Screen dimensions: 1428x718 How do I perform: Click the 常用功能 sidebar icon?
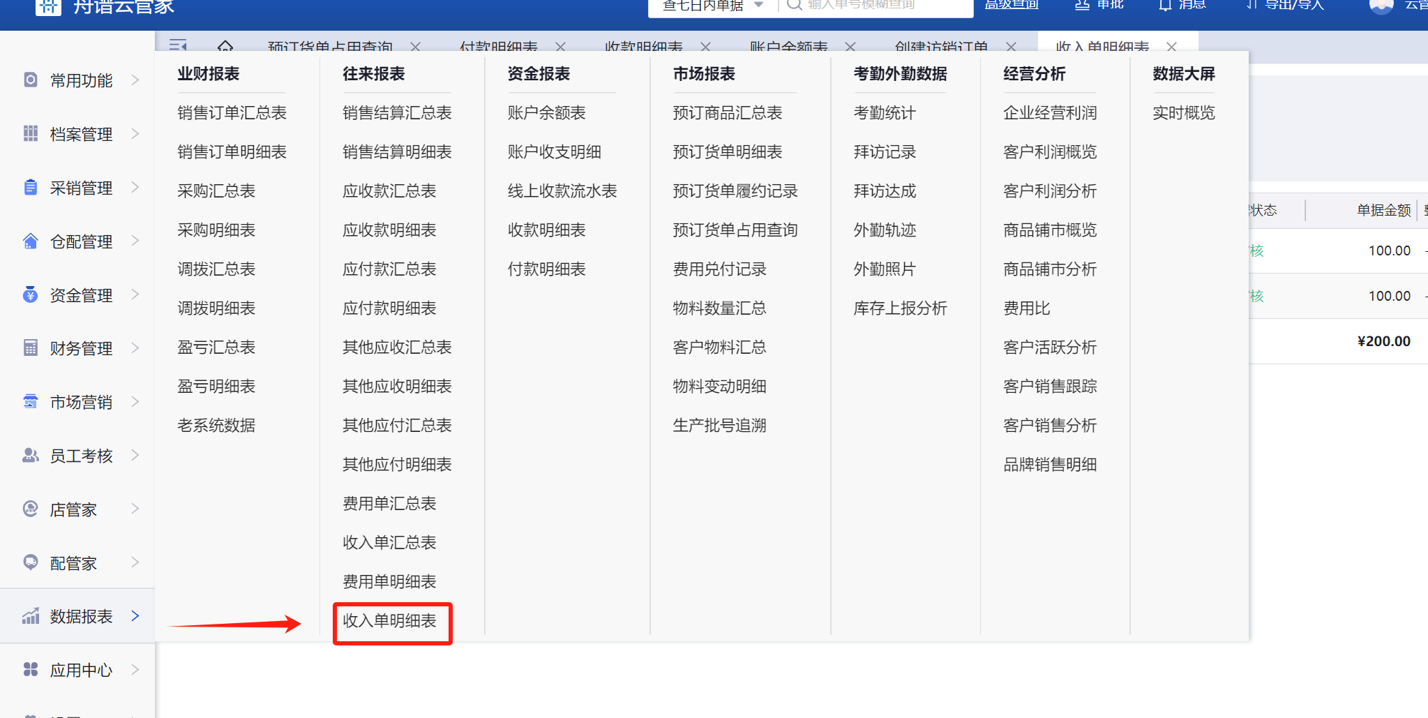click(x=31, y=80)
